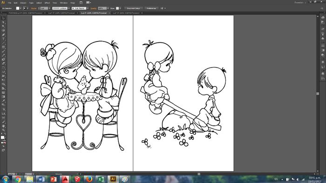326x183 pixels.
Task: Click the Document Setup button
Action: coord(133,8)
